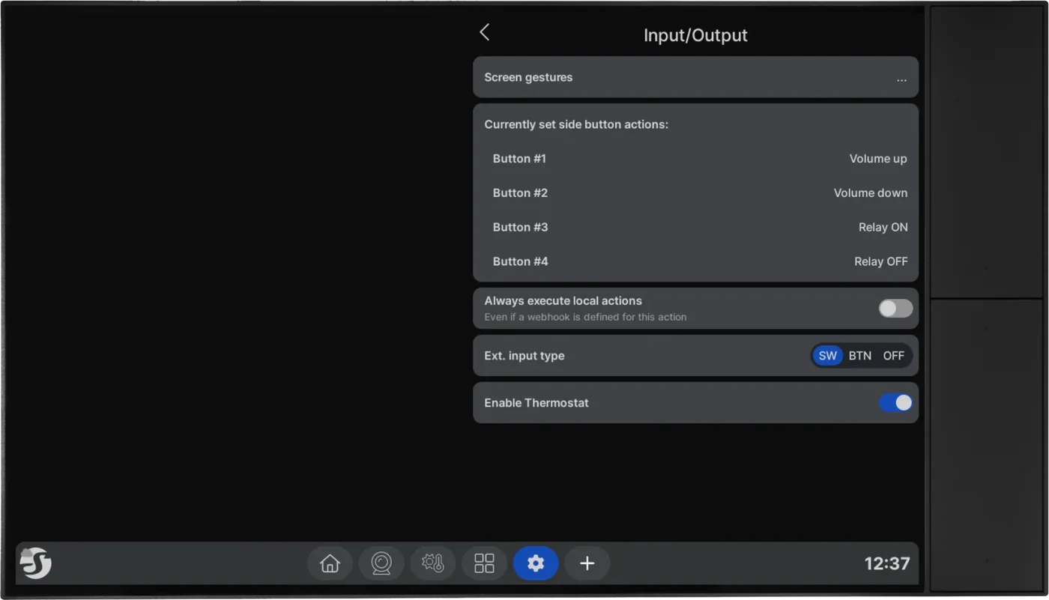Screen dimensions: 1049x600
Task: Tap the plus add icon
Action: 587,563
